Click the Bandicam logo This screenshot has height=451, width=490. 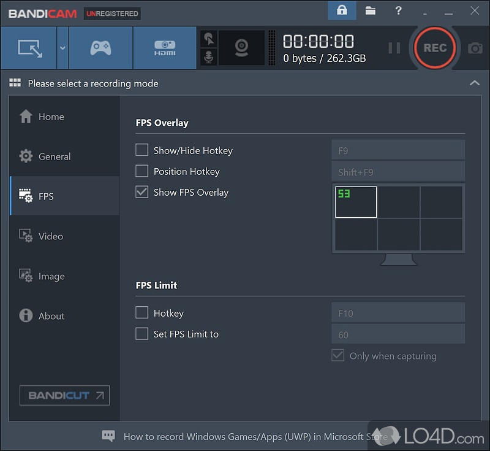click(42, 13)
